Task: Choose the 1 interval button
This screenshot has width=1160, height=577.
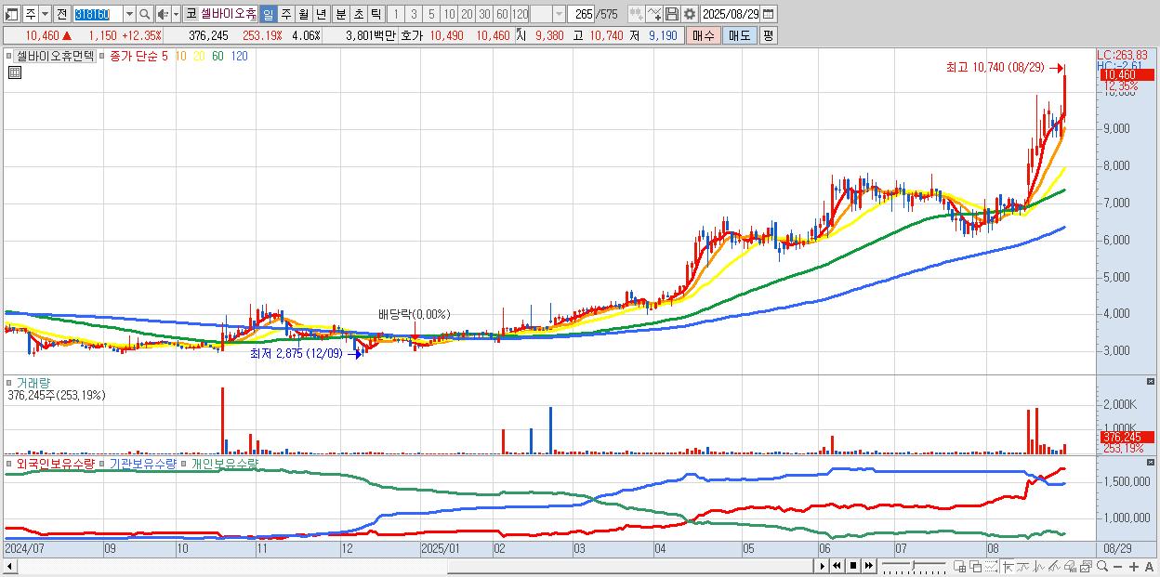Action: (x=396, y=14)
